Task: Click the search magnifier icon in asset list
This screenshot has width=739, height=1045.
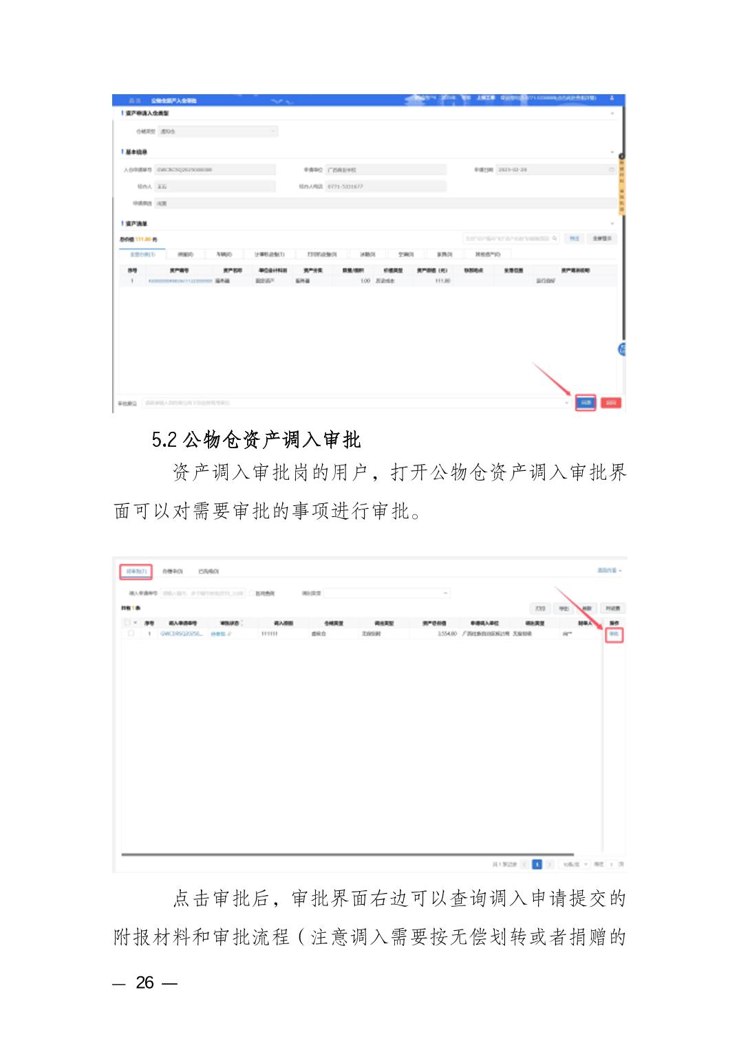Action: pos(555,239)
